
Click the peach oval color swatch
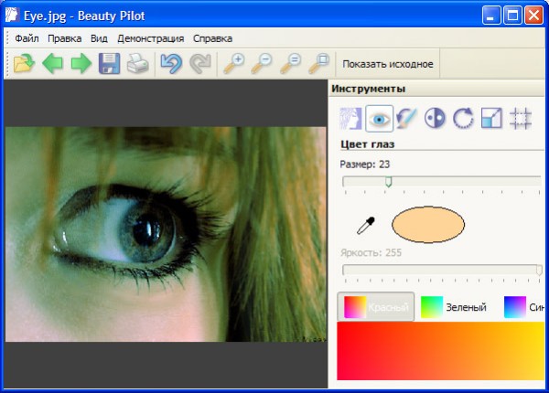[427, 226]
